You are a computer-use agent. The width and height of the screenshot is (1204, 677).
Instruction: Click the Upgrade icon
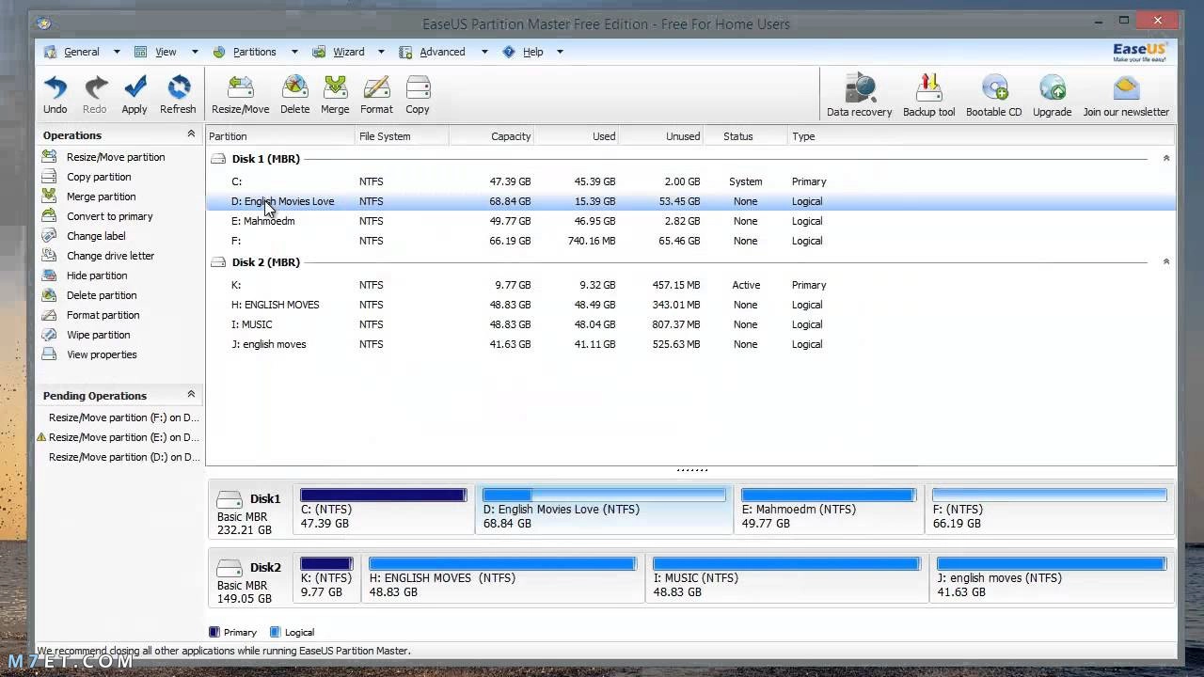click(1052, 95)
